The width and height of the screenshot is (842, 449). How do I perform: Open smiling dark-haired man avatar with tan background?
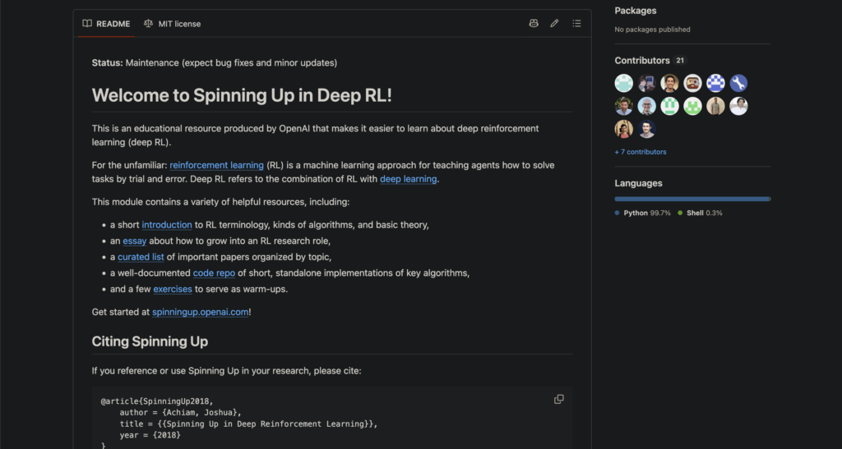click(x=669, y=83)
